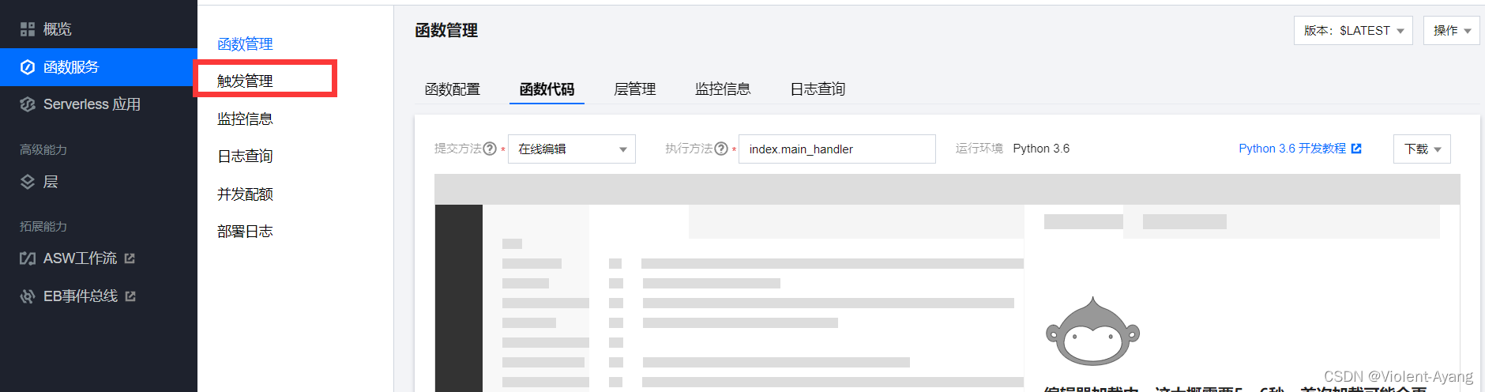Click external link icon beside EB事件总线
Viewport: 1485px width, 392px height.
tap(130, 296)
